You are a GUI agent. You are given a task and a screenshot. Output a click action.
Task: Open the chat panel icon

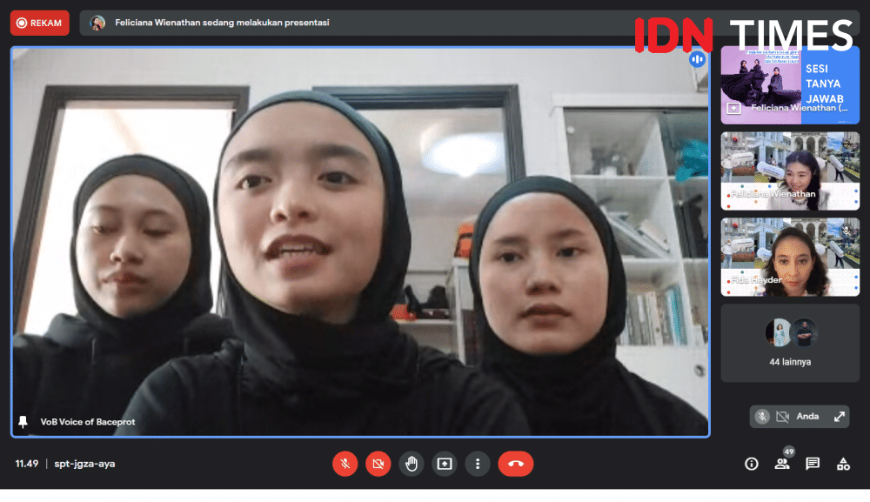point(813,464)
